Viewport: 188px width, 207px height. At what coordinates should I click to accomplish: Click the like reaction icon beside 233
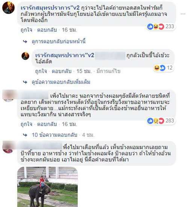point(150,26)
